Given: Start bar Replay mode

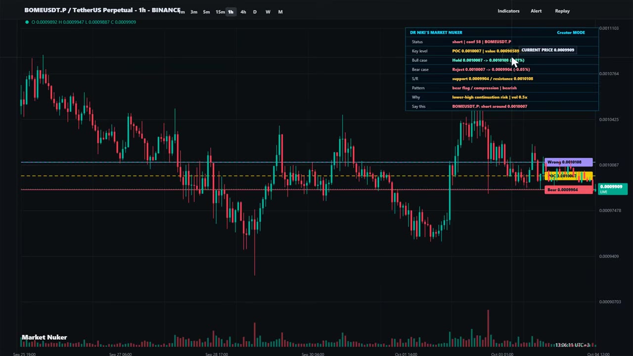Looking at the screenshot, I should coord(562,11).
